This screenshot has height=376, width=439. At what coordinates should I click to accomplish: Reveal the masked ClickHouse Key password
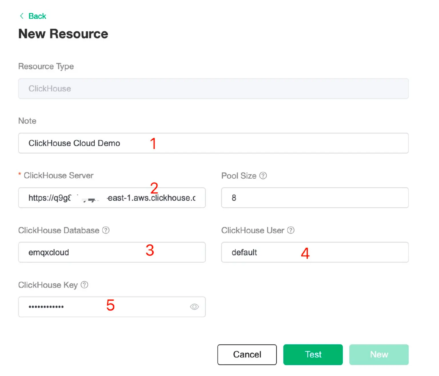194,307
